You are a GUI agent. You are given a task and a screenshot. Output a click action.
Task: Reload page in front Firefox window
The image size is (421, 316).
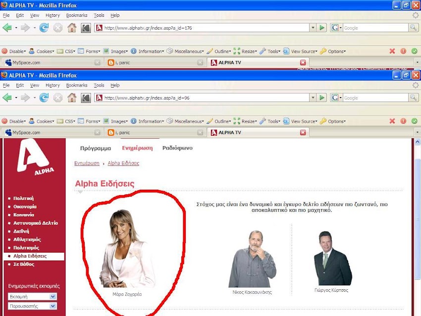pos(44,98)
